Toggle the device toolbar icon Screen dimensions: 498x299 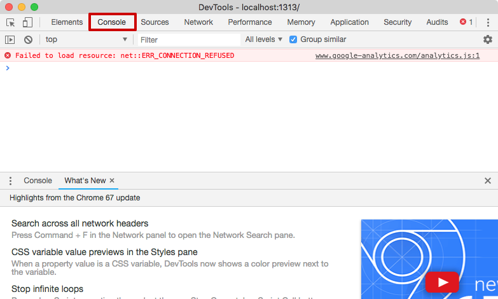27,22
